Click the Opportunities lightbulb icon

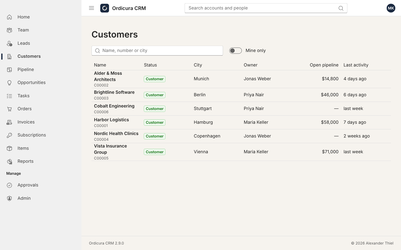(x=10, y=83)
